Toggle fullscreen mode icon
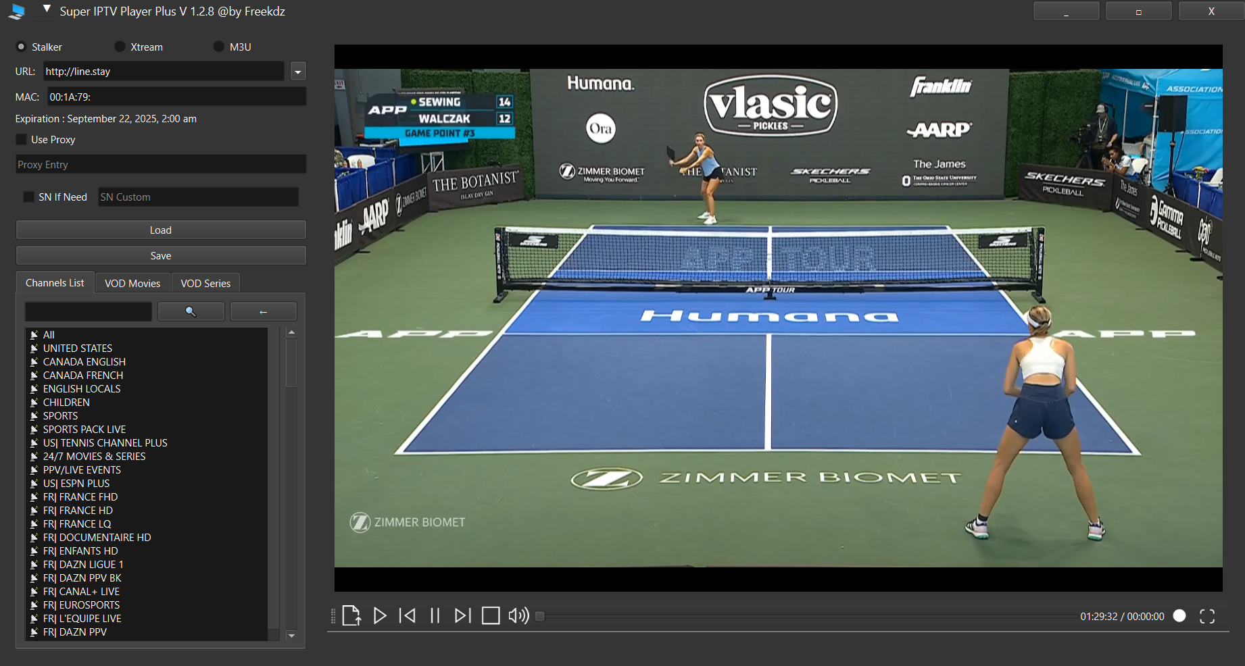The height and width of the screenshot is (666, 1245). [1207, 616]
